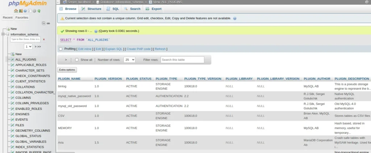The height and width of the screenshot is (153, 371).
Task: Toggle the link with main panel icon
Action: coord(48,23)
